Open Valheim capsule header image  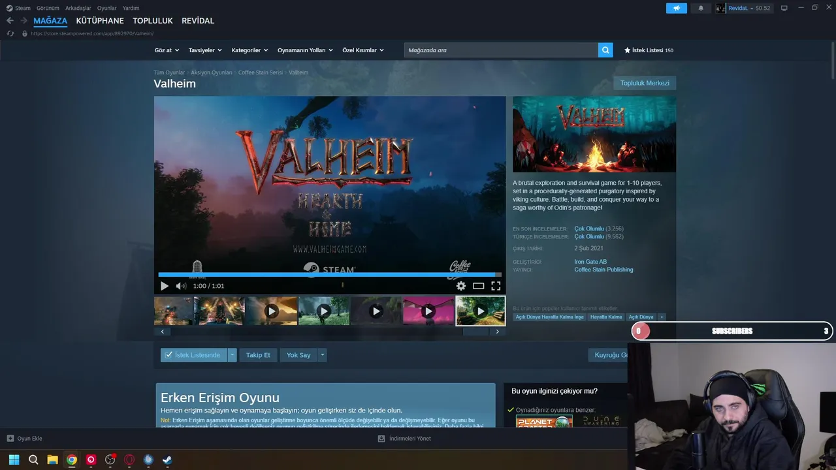point(594,134)
